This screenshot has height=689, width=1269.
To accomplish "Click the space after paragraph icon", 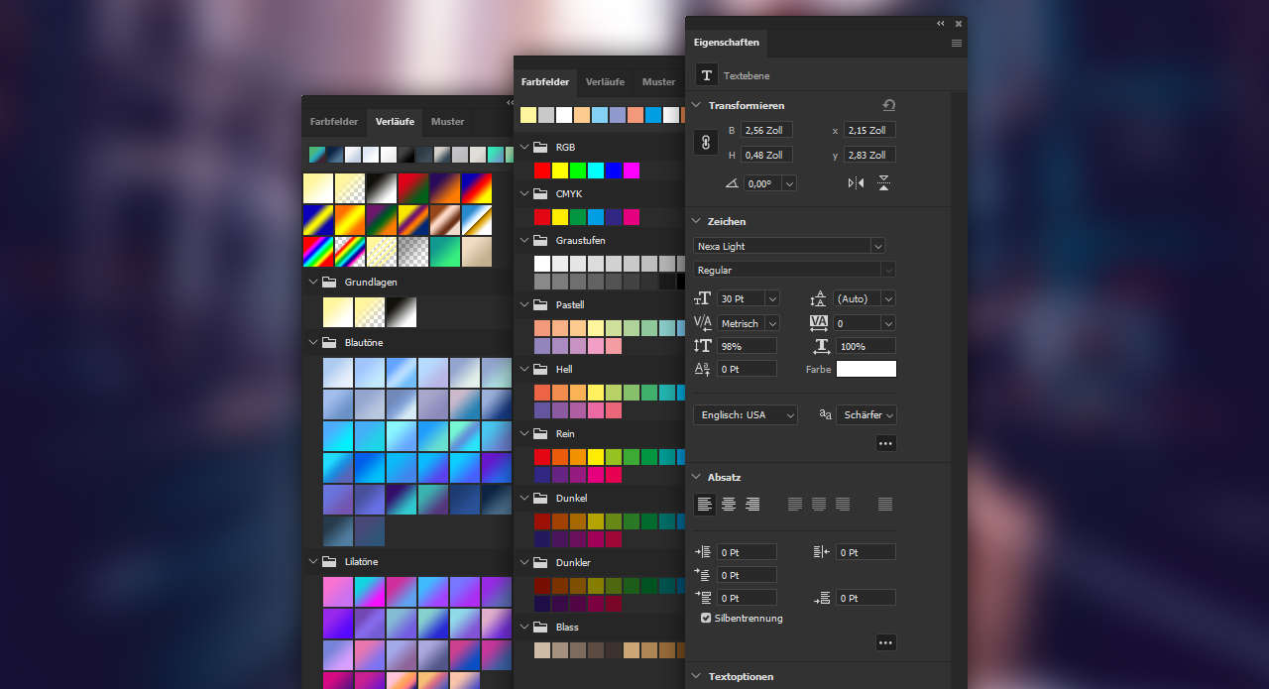I will (823, 598).
